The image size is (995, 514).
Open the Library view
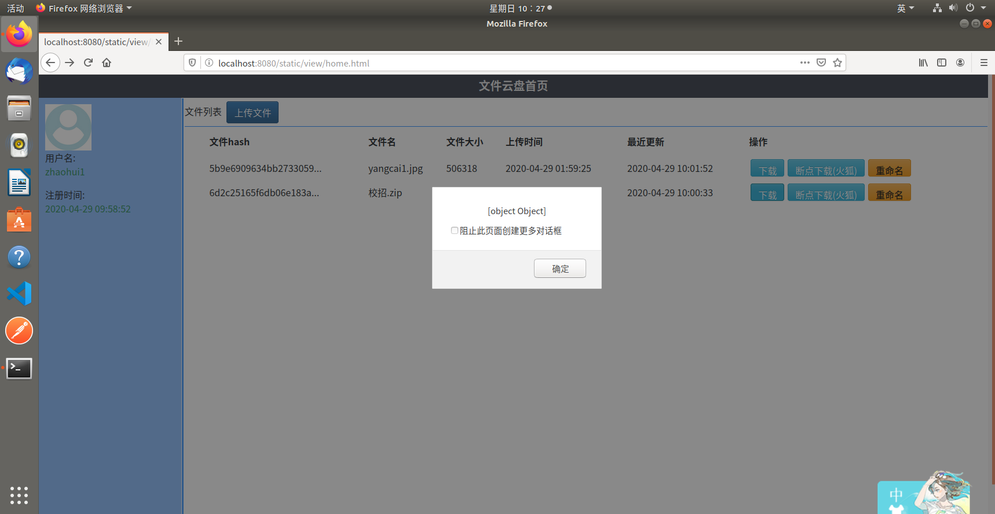(923, 63)
